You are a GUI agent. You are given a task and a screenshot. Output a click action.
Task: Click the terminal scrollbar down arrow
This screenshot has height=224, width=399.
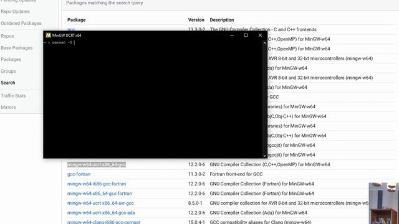coord(264,156)
